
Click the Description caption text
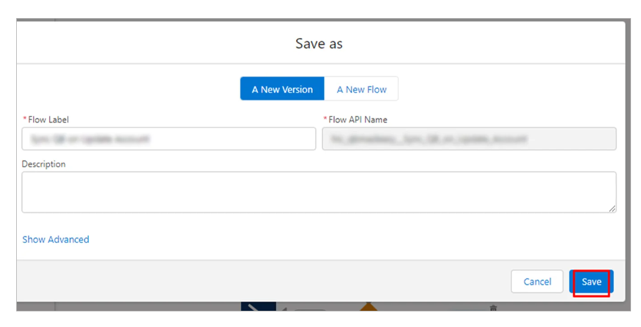(44, 164)
